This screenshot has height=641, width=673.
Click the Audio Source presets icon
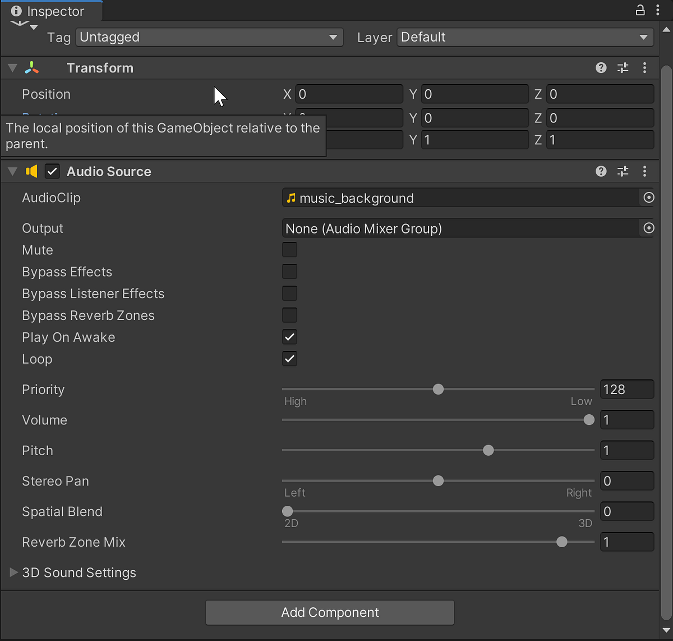coord(623,171)
